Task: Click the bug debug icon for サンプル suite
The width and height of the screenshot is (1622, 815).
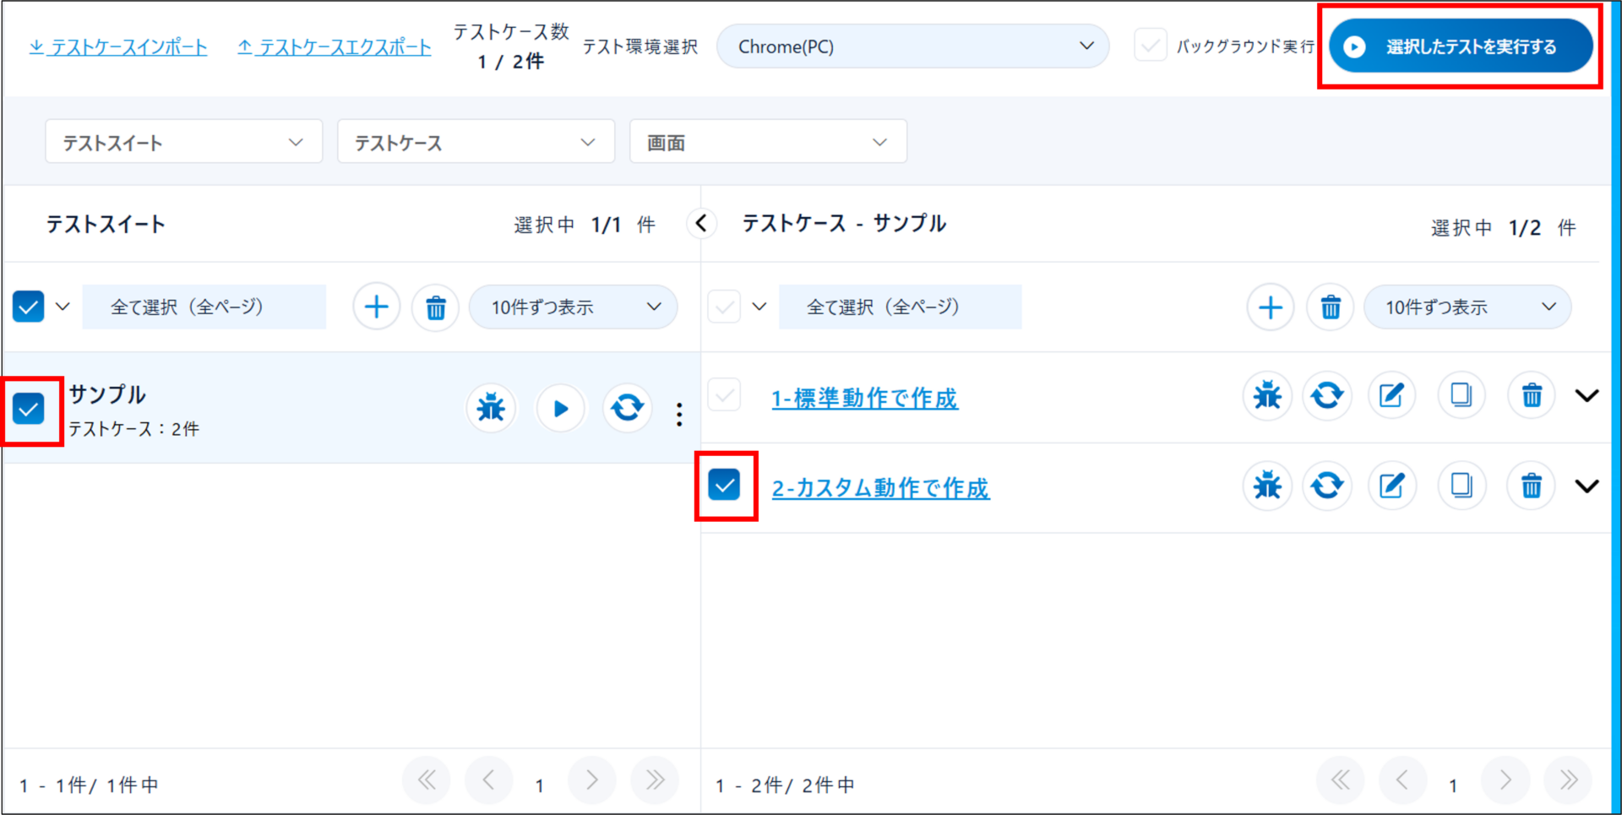Action: (x=491, y=409)
